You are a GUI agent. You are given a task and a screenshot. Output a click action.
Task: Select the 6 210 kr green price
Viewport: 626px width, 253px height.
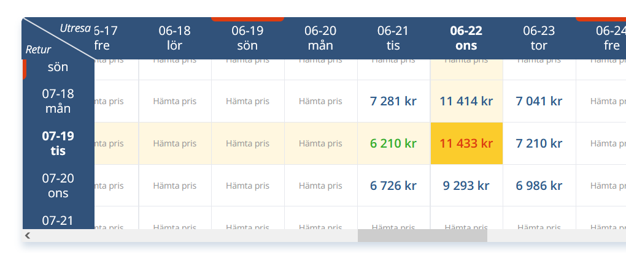tap(393, 143)
